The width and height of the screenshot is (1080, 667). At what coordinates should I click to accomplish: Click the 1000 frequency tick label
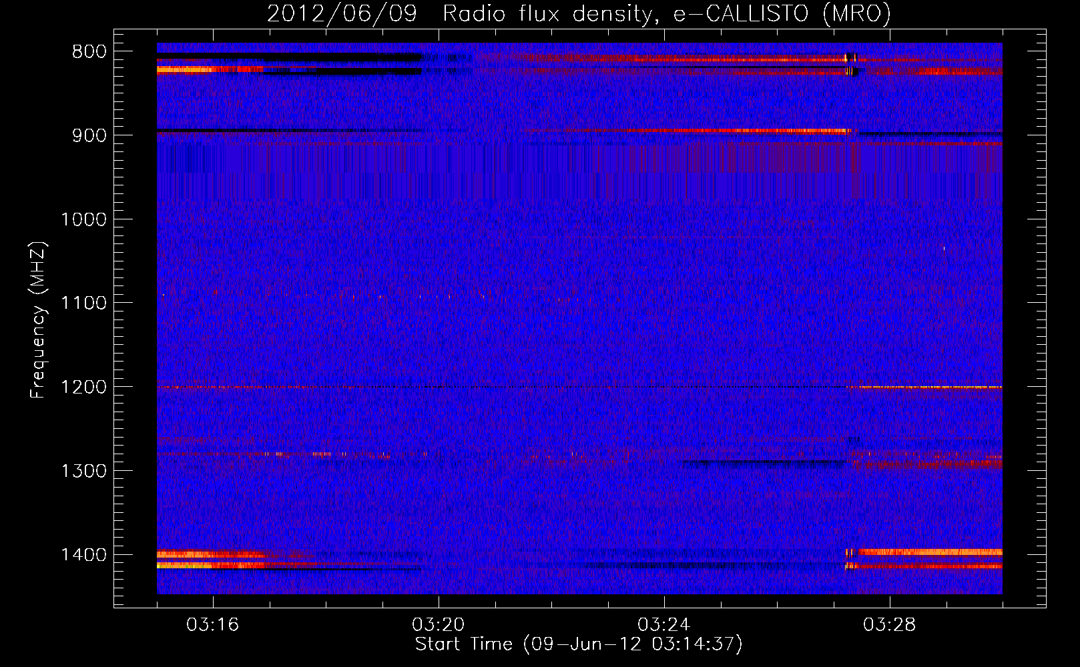tap(83, 219)
